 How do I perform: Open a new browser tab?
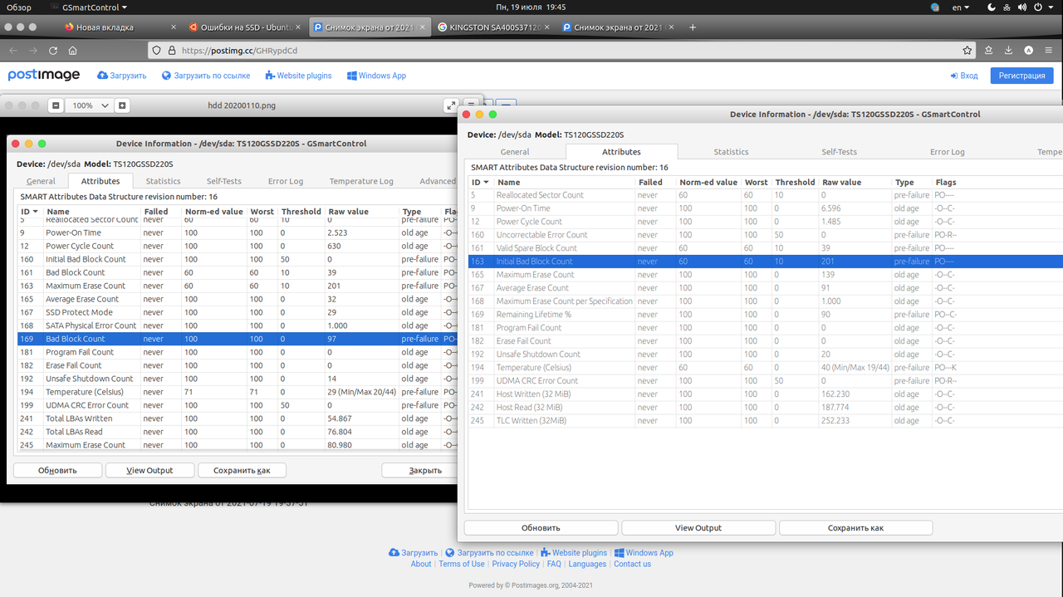pyautogui.click(x=693, y=27)
